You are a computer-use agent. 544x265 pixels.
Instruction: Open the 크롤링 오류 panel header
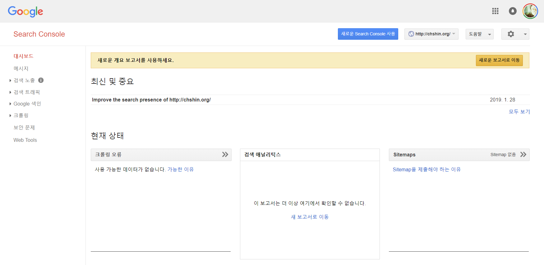click(x=161, y=155)
